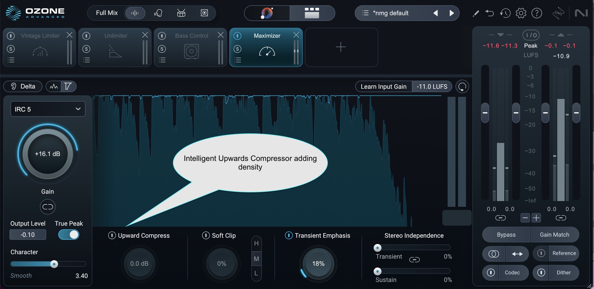Image resolution: width=594 pixels, height=289 pixels.
Task: Toggle the True Peak switch
Action: [x=69, y=235]
